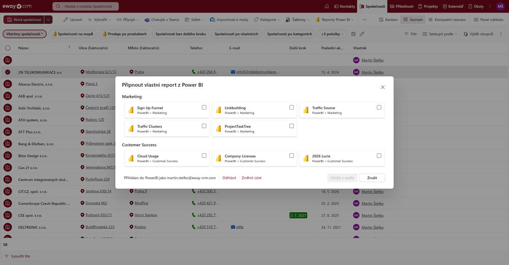Open Panel náhledu view

[489, 19]
